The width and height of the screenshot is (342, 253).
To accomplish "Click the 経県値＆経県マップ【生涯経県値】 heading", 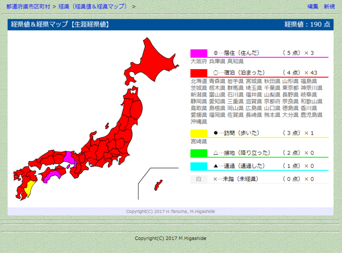I will [60, 24].
